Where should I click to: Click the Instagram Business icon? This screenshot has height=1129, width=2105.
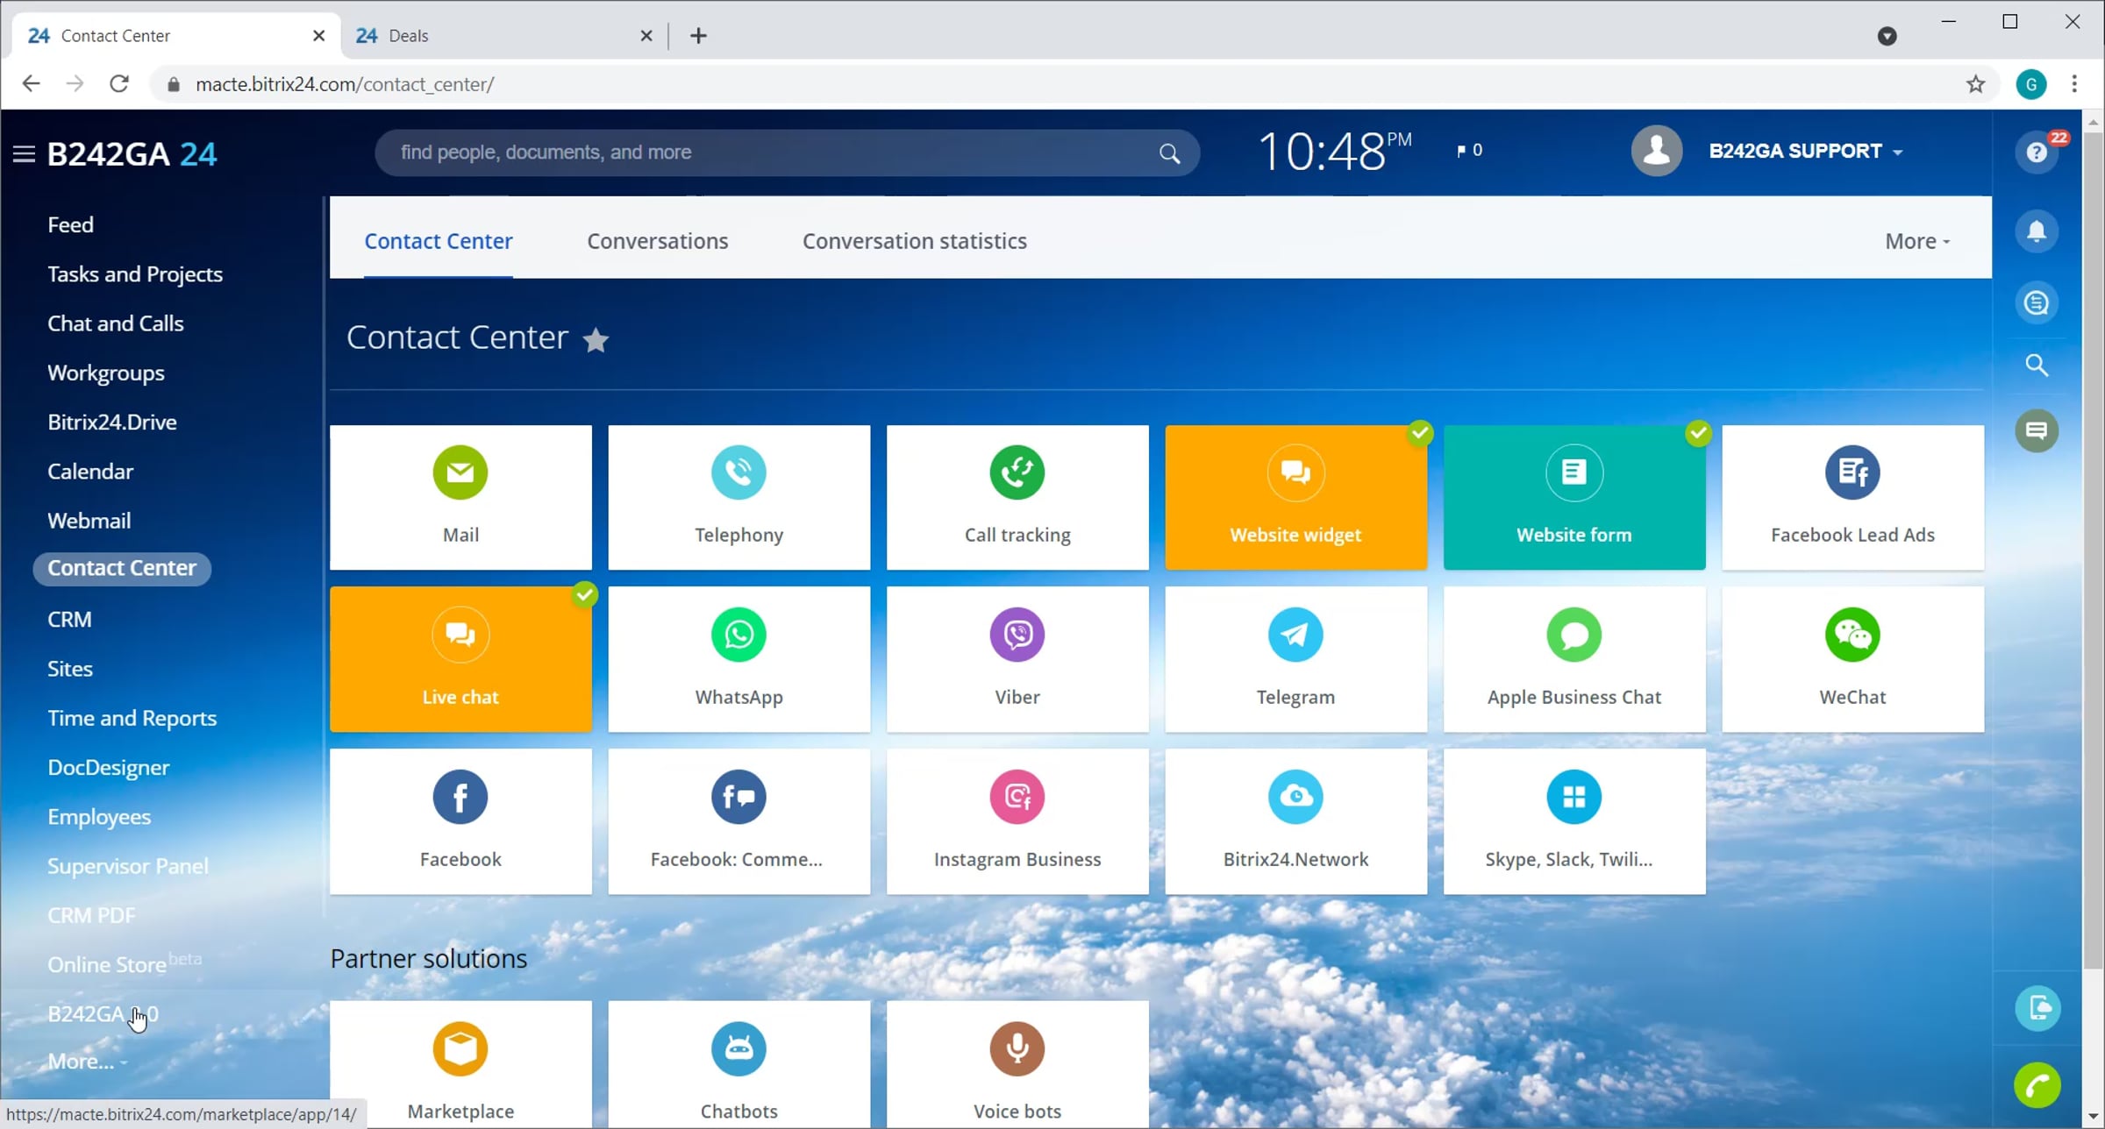[x=1017, y=797]
